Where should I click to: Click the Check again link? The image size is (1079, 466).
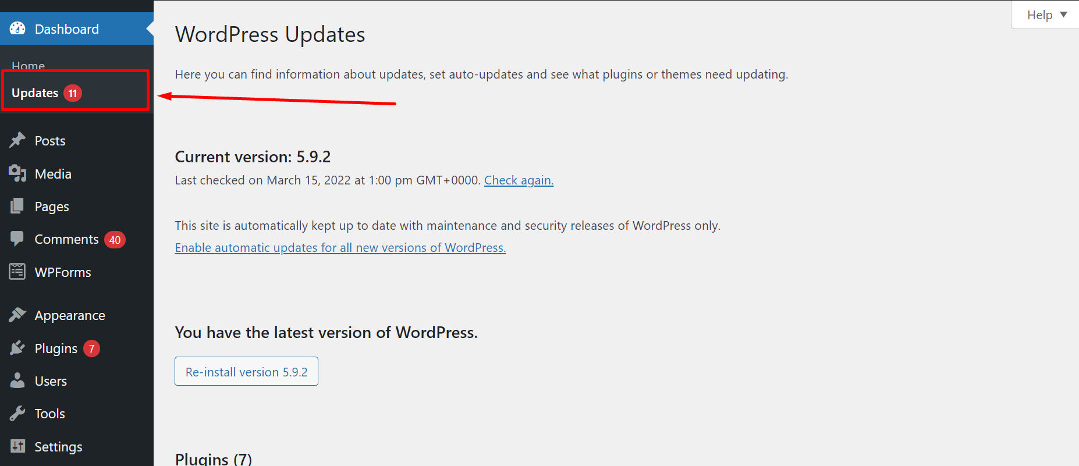click(x=519, y=180)
